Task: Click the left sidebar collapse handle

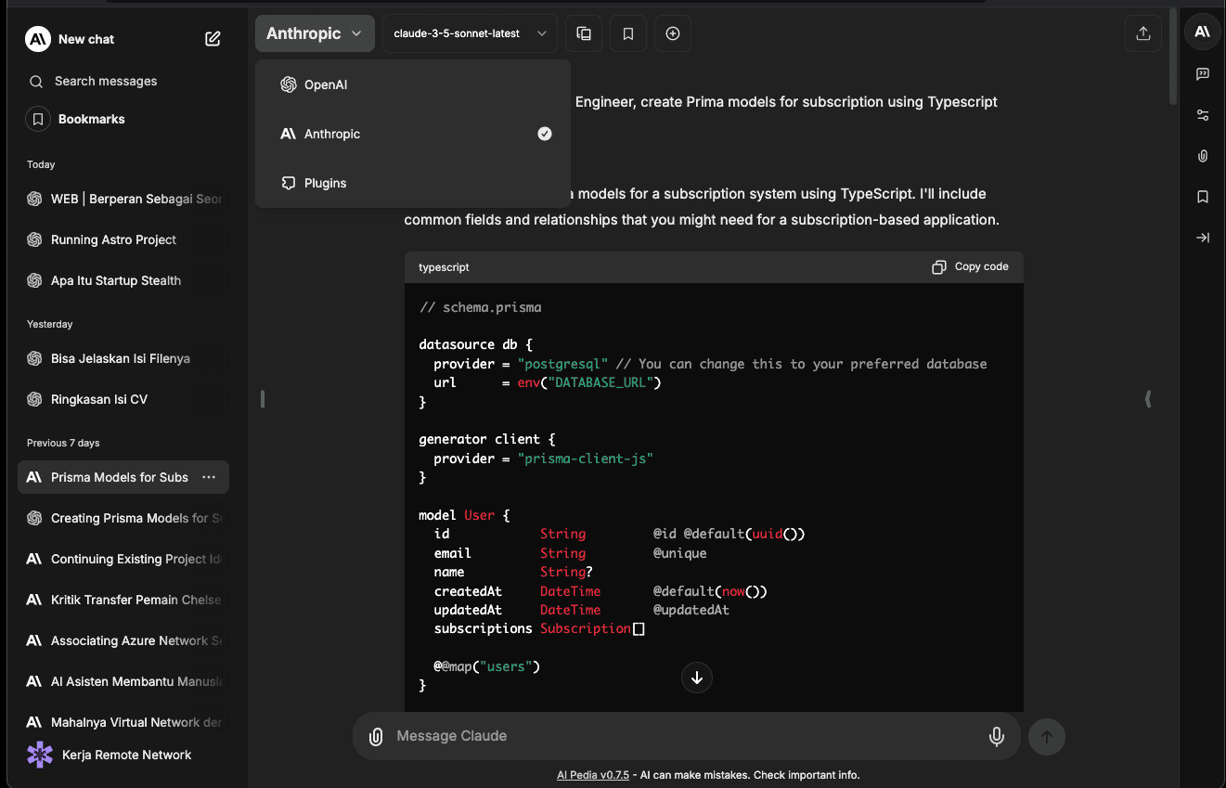Action: coord(263,399)
